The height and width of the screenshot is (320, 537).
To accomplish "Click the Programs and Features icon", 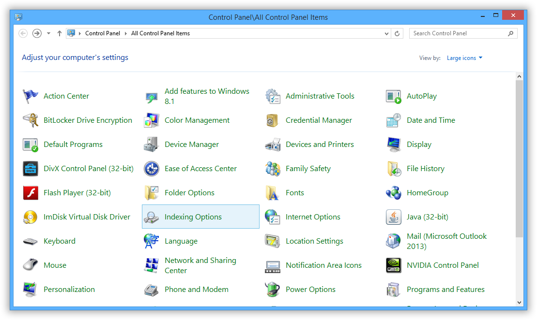I will [x=393, y=290].
